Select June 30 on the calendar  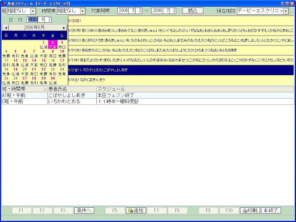pos(53,80)
